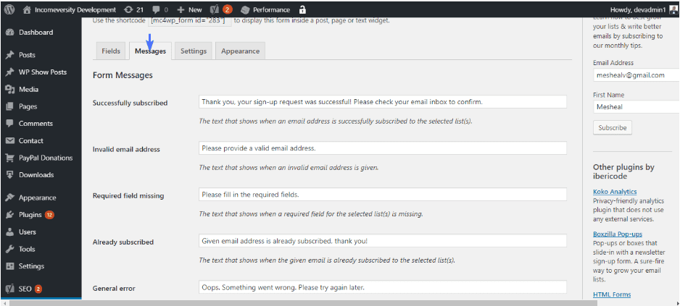The width and height of the screenshot is (680, 306).
Task: Click the Appearance paintbrush icon
Action: tap(10, 197)
